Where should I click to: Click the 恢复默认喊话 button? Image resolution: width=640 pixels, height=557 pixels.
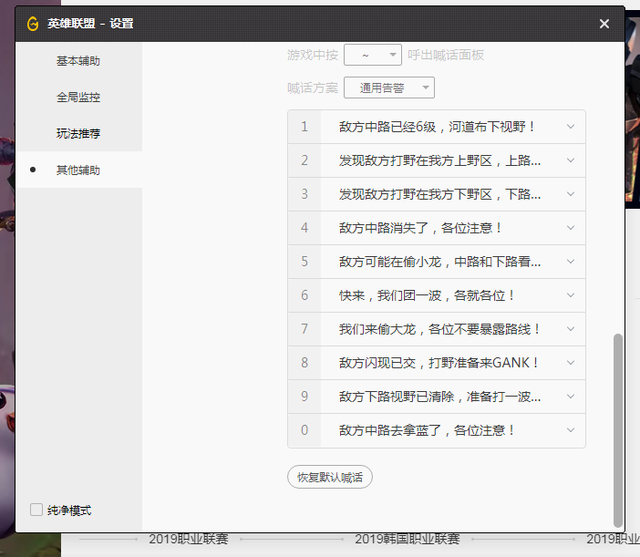tap(330, 477)
